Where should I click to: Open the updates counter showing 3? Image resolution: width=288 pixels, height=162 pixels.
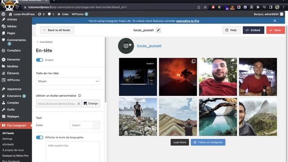41,14
